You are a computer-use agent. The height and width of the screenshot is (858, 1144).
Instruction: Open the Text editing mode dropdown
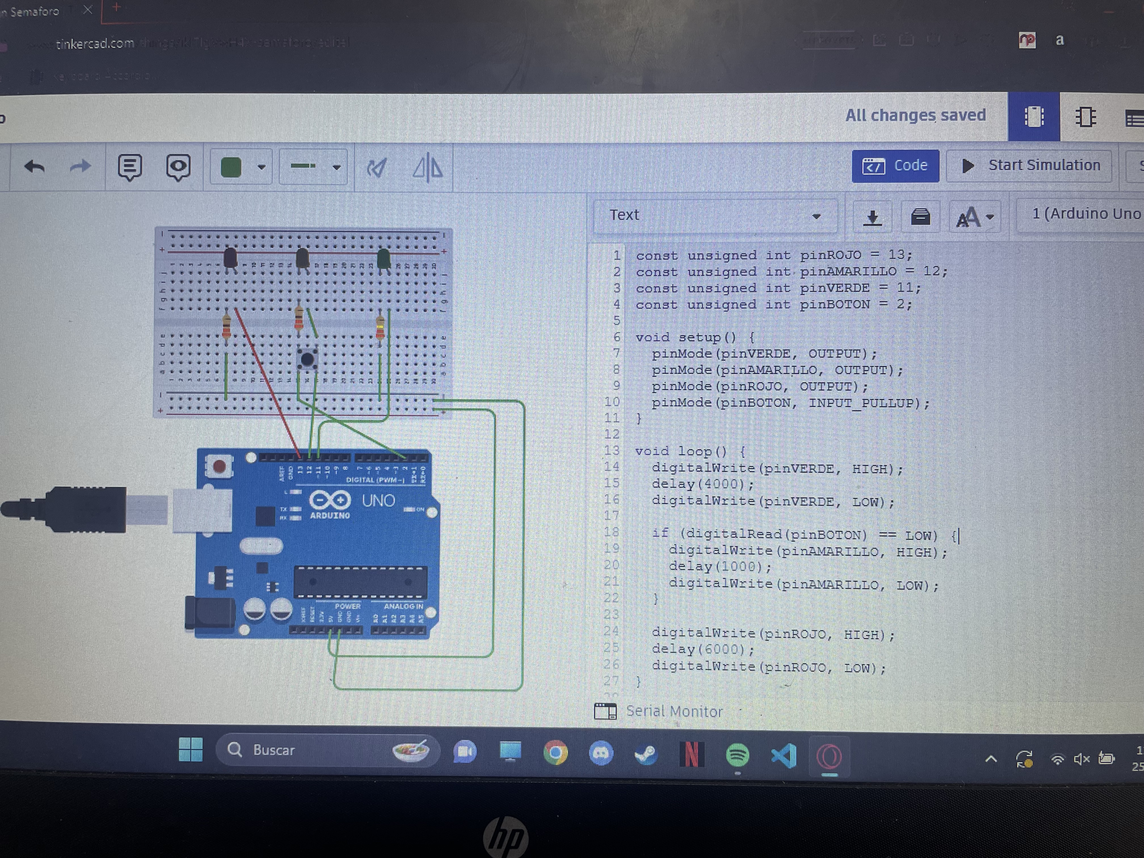714,215
